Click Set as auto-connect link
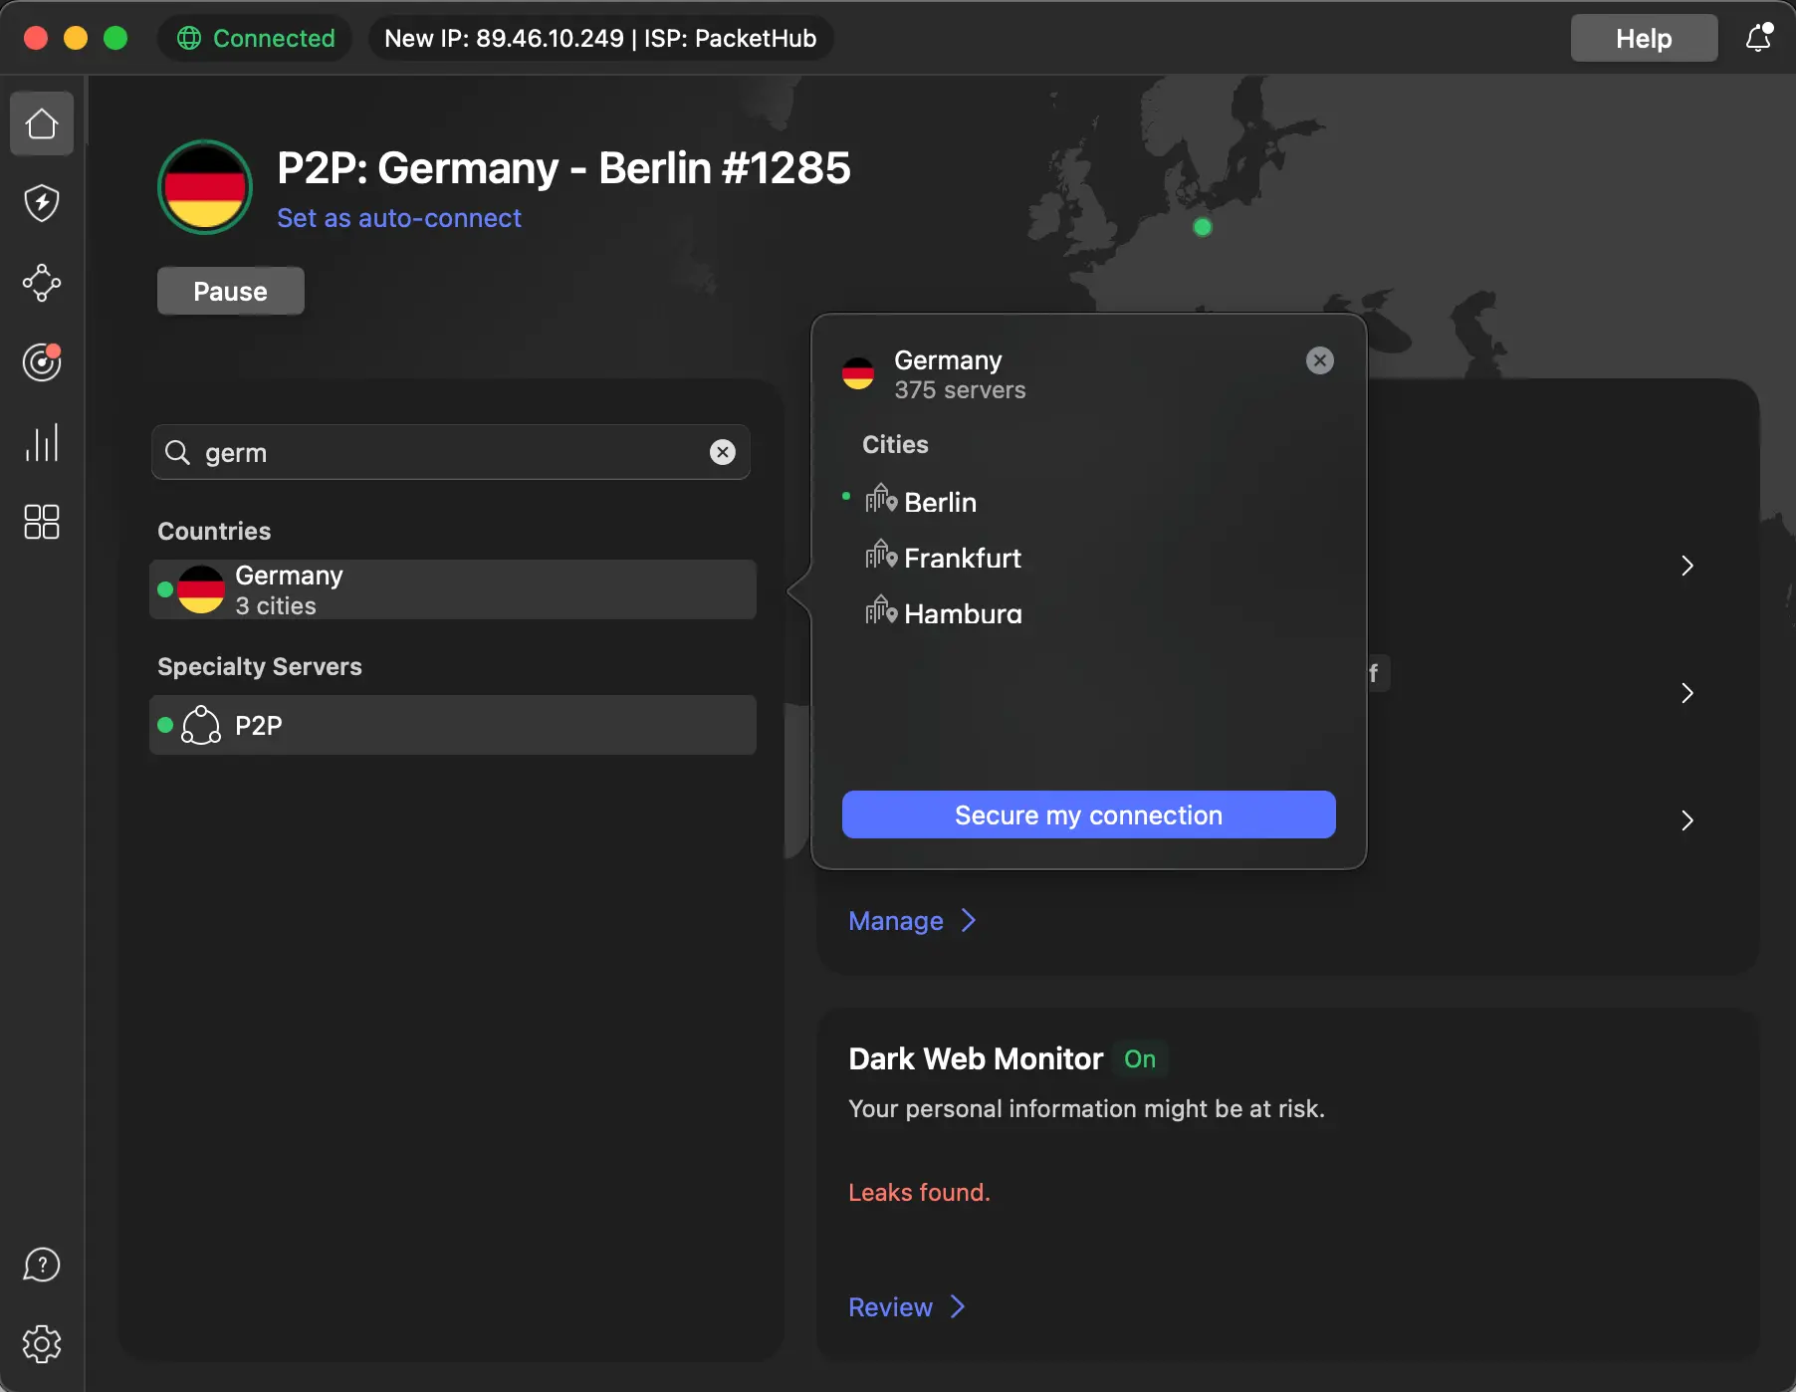Image resolution: width=1796 pixels, height=1392 pixels. [398, 218]
